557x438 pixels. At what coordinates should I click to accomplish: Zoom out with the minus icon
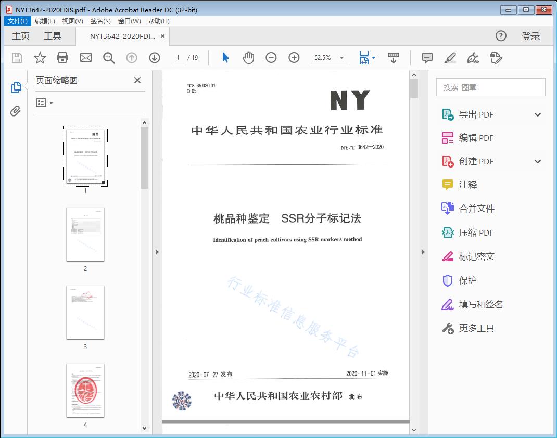point(271,58)
